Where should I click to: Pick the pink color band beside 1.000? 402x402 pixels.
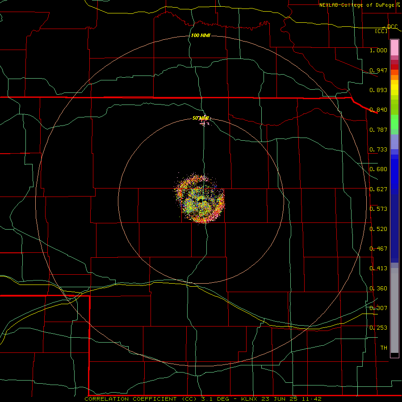(x=394, y=48)
